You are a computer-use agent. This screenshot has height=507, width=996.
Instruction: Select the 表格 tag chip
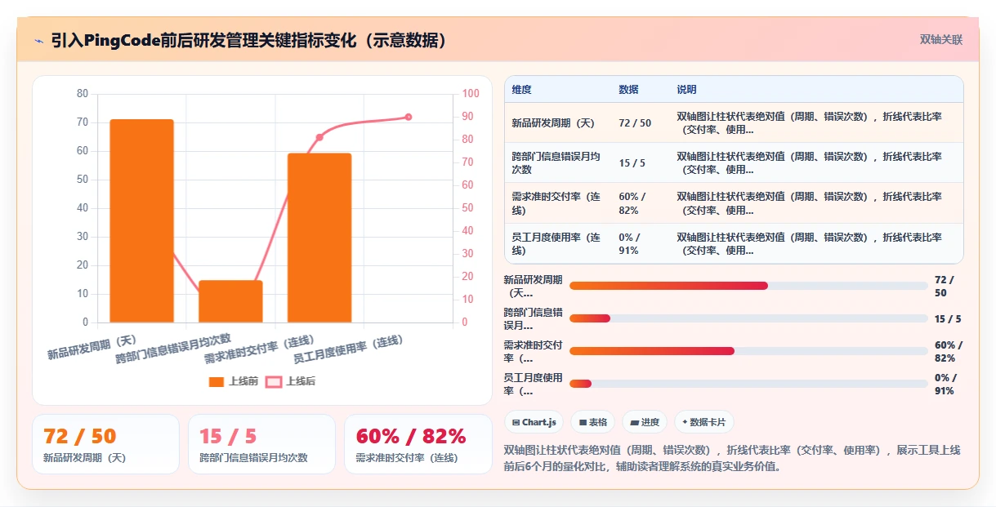pos(593,422)
